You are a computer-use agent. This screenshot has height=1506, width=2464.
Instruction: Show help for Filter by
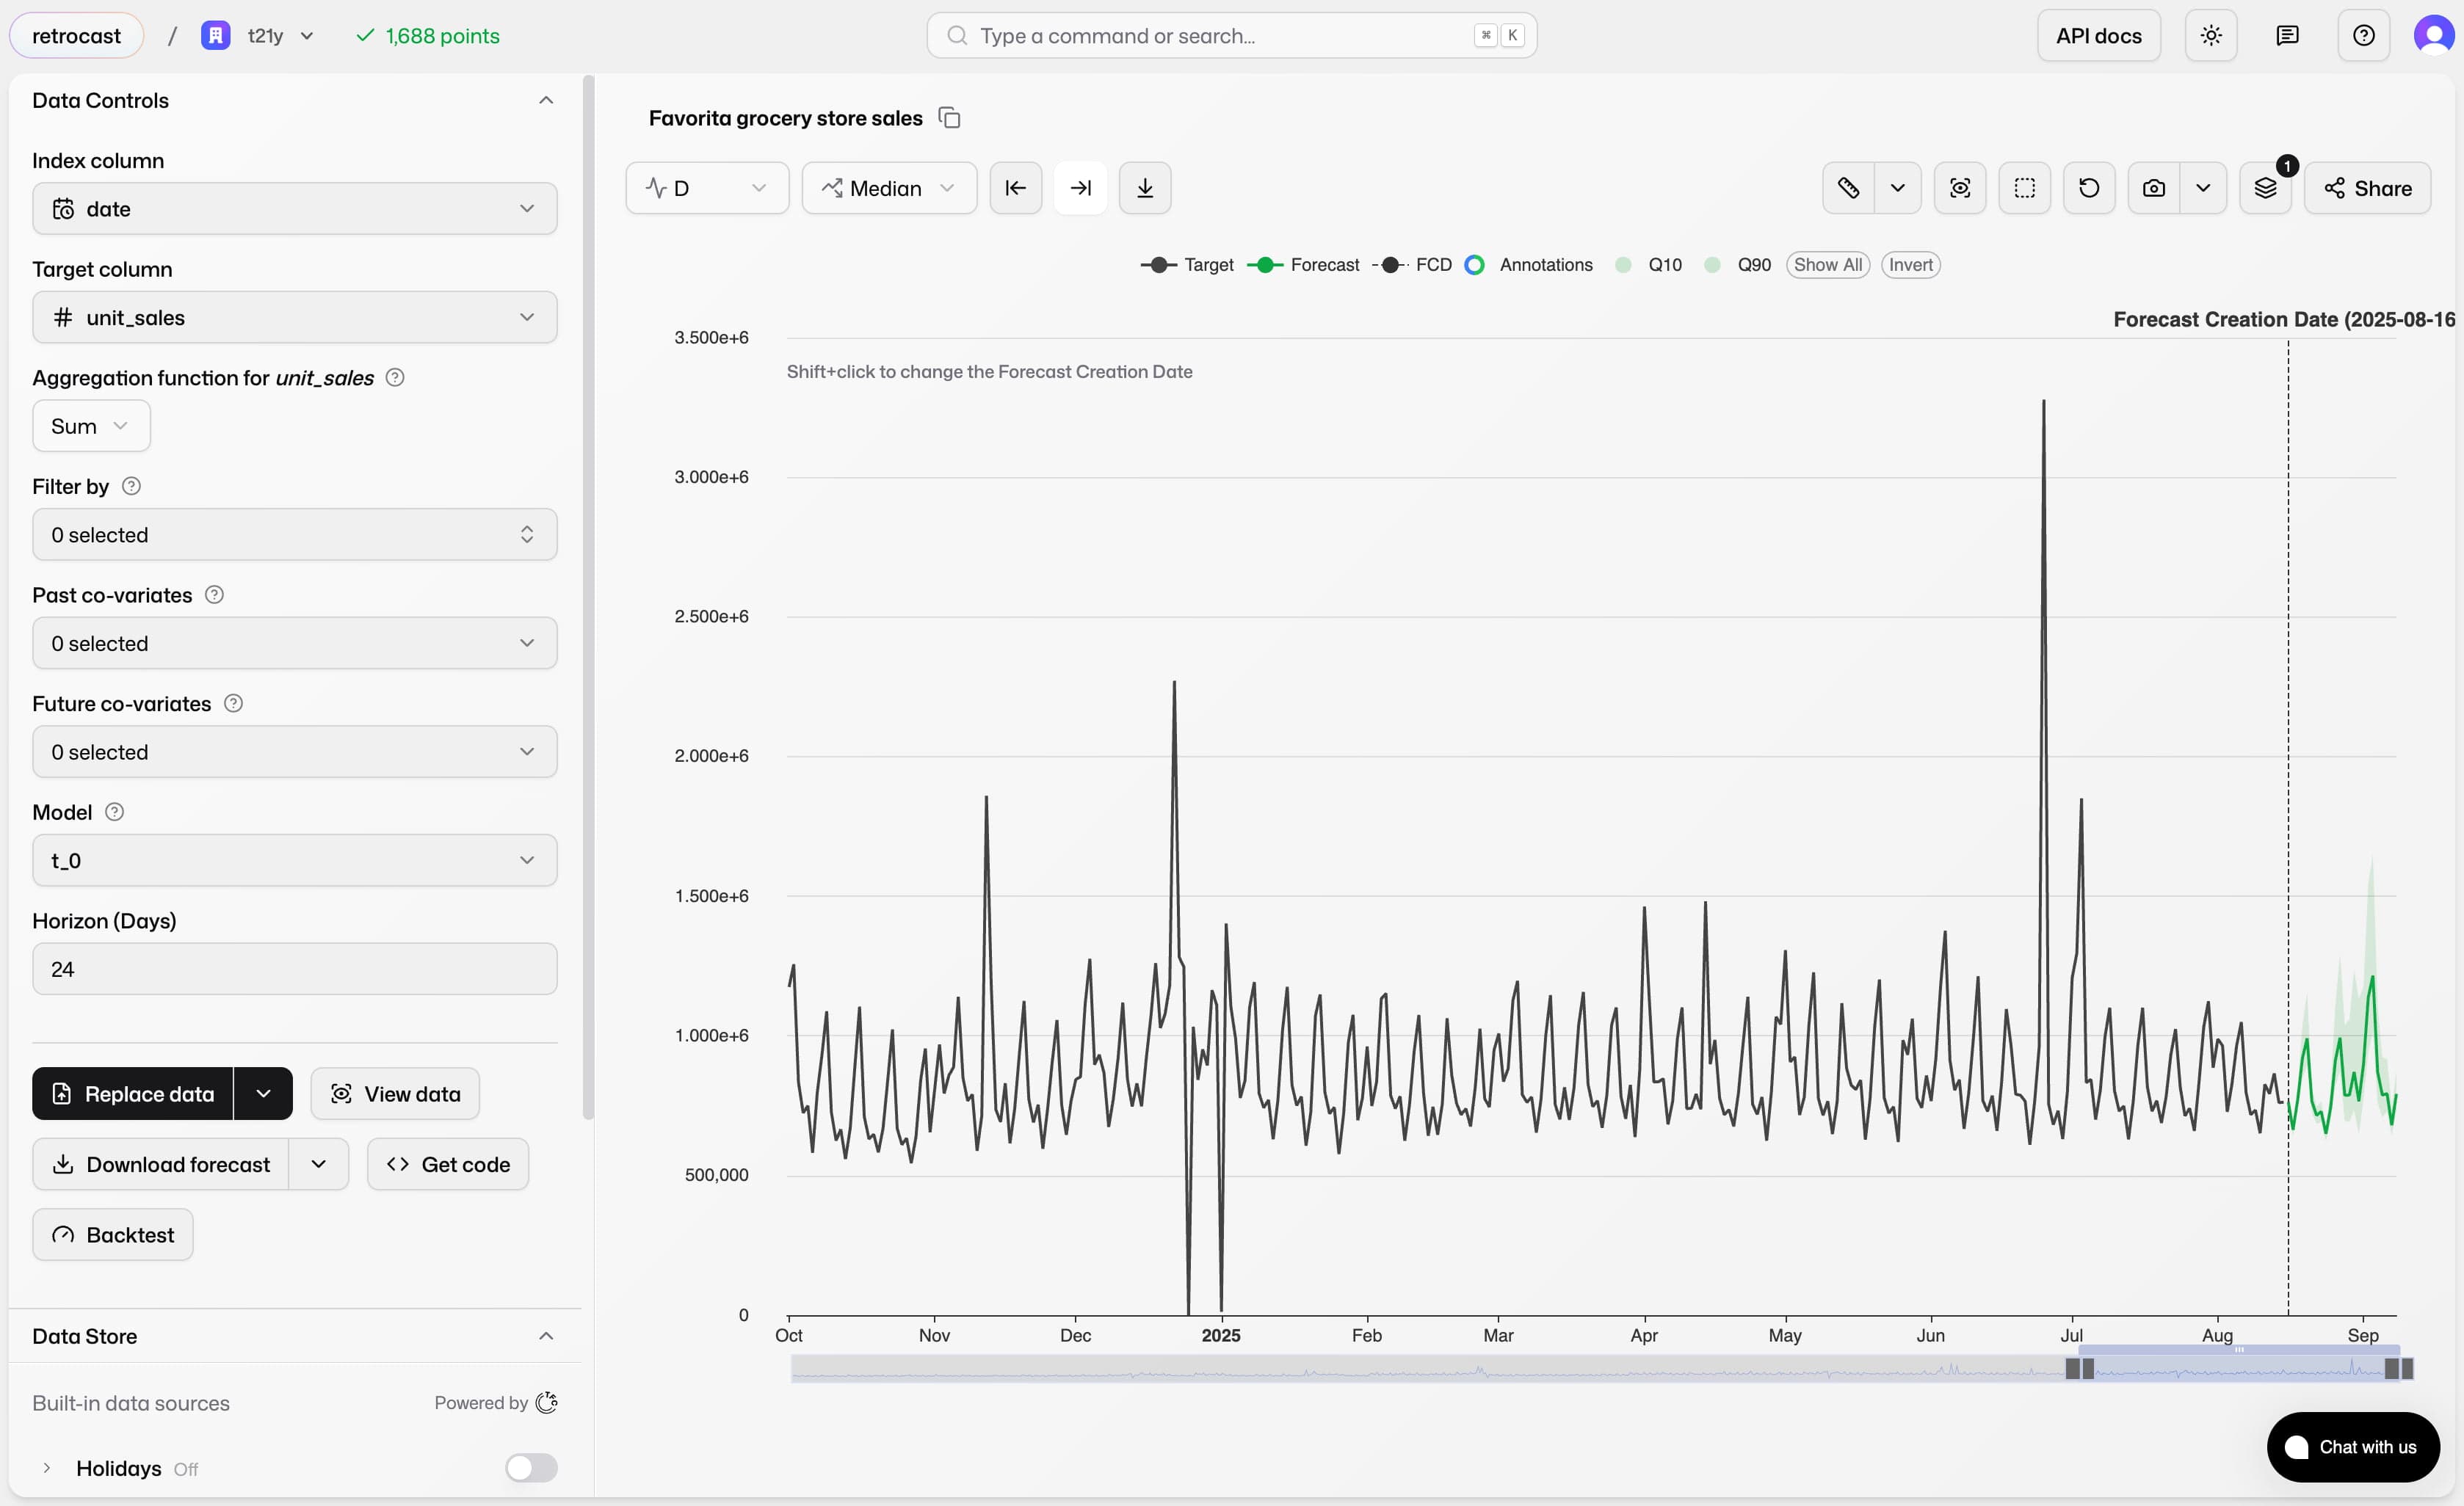pyautogui.click(x=131, y=487)
